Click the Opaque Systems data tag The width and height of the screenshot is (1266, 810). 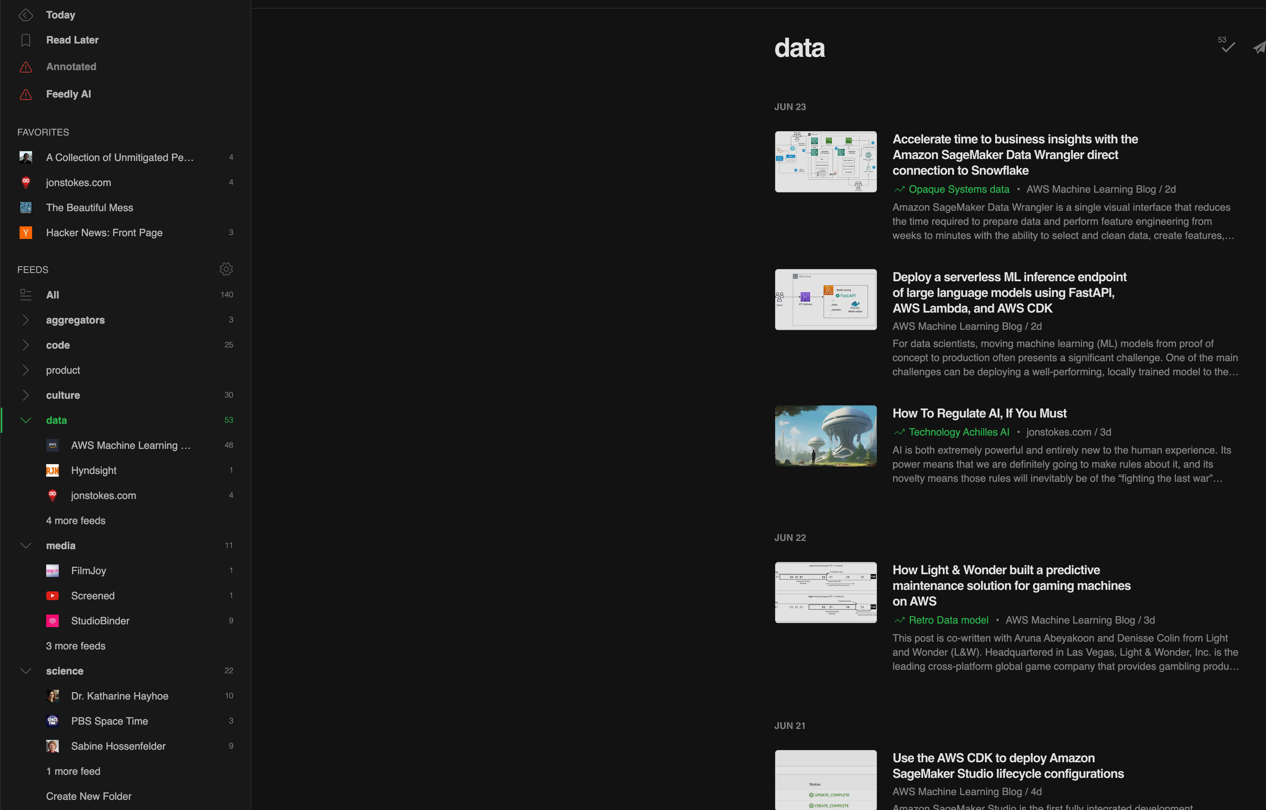pyautogui.click(x=959, y=189)
